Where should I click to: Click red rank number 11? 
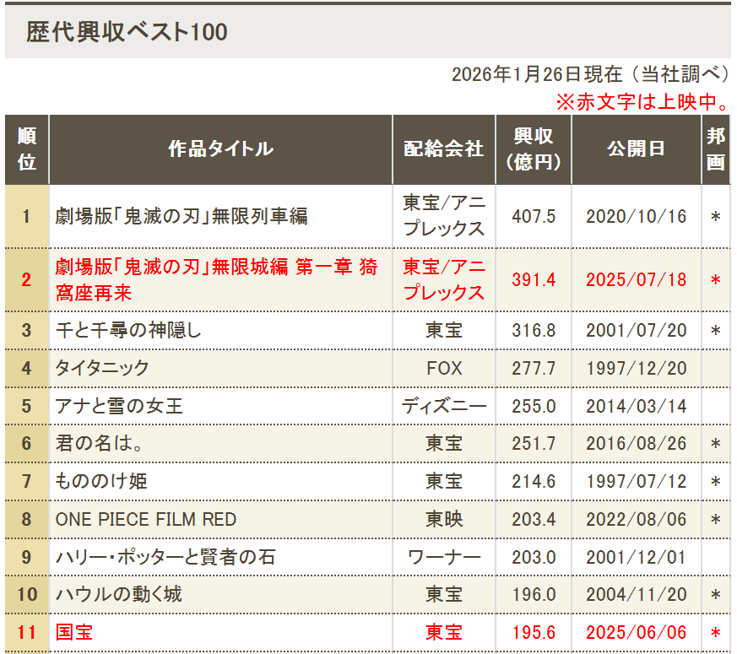[27, 633]
